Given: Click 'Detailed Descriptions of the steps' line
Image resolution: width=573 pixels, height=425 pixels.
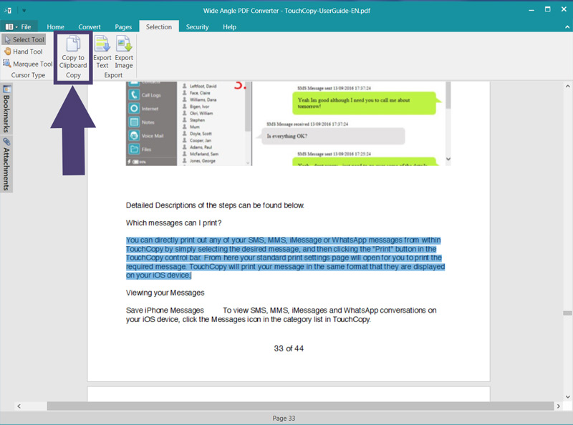Looking at the screenshot, I should 215,205.
